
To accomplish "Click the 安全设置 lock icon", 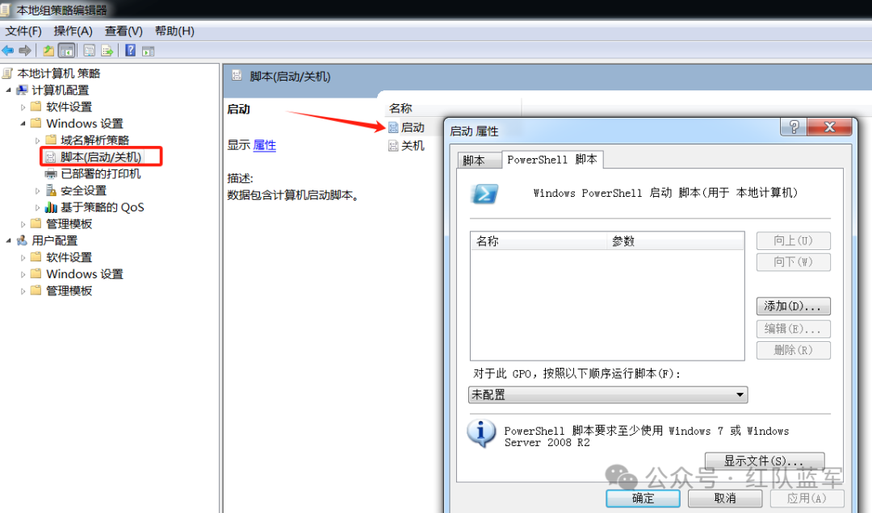I will pyautogui.click(x=51, y=190).
